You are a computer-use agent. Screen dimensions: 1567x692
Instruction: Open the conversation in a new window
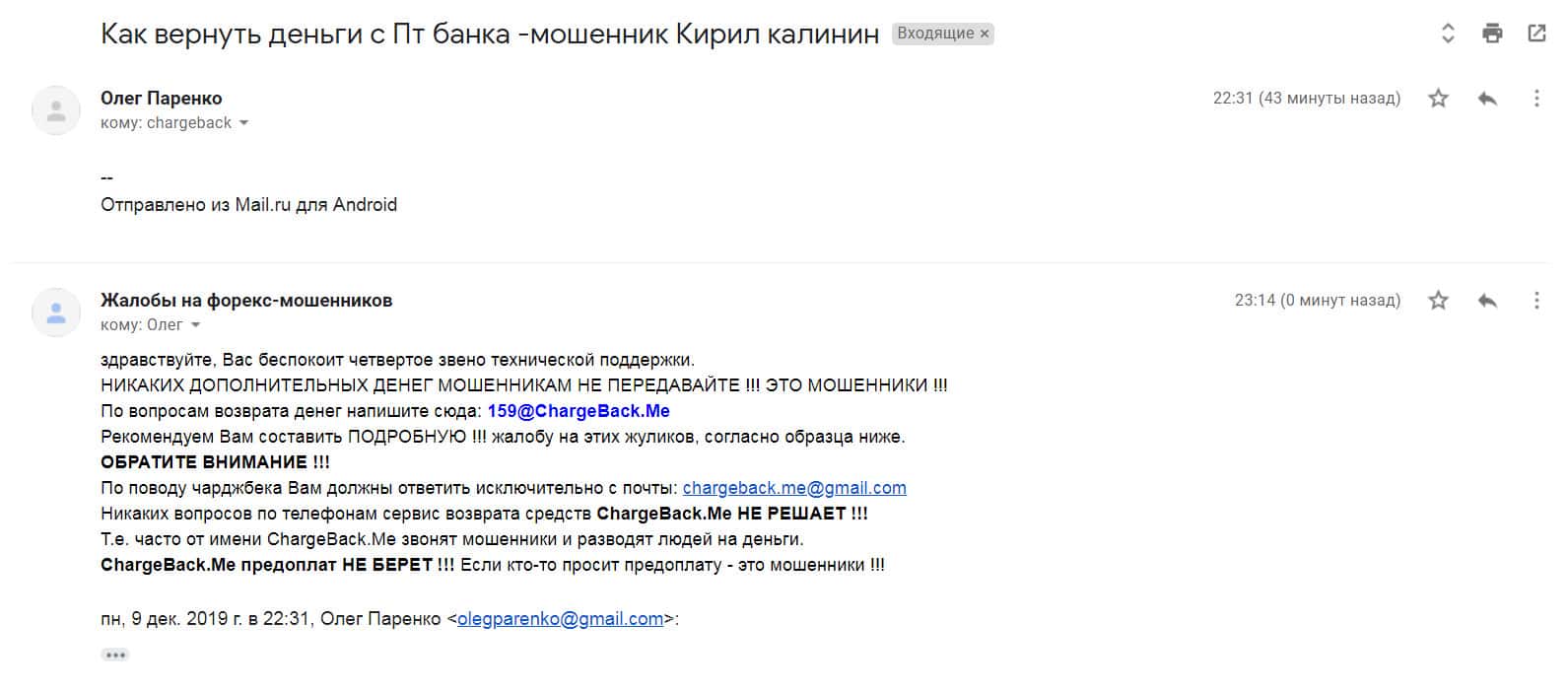(x=1536, y=34)
